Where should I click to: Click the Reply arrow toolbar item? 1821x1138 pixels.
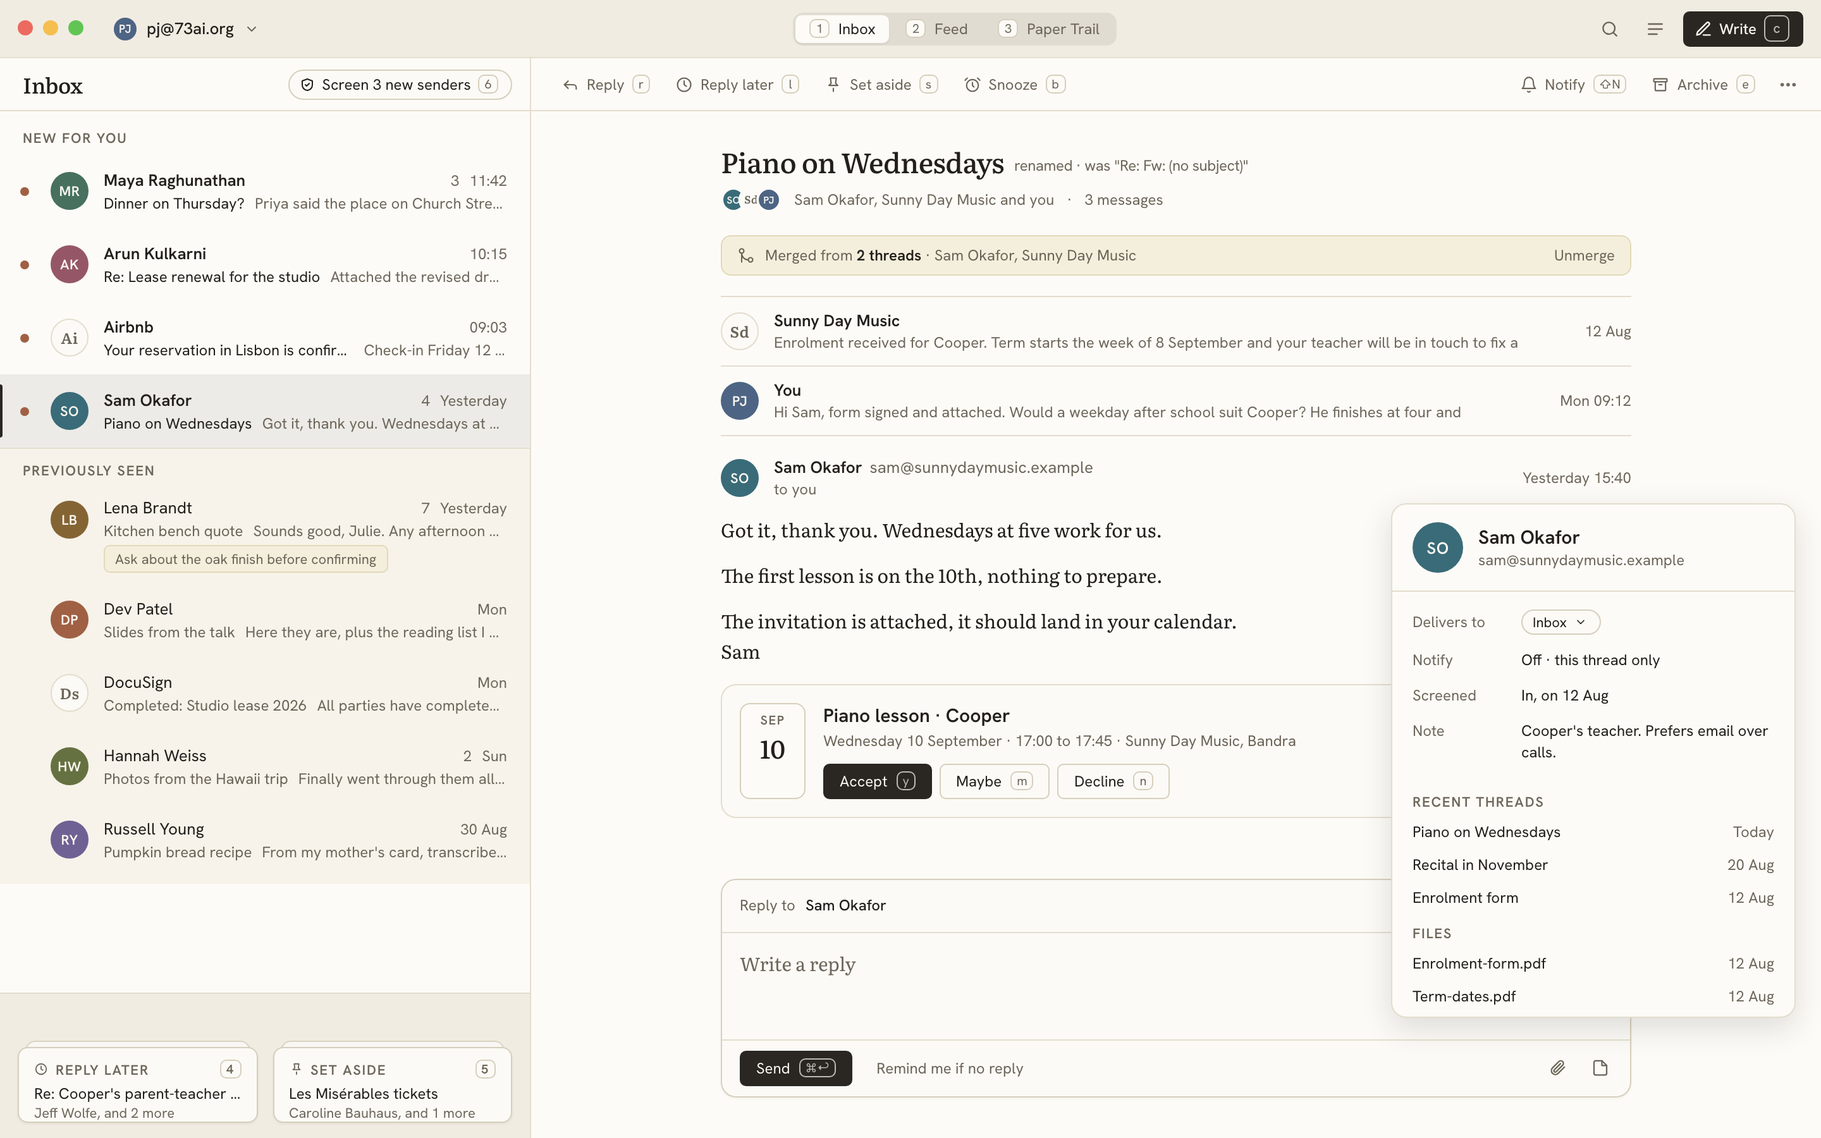(x=605, y=84)
